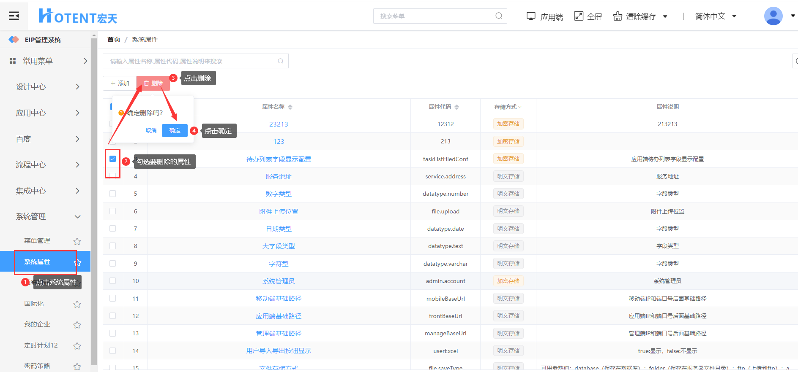
Task: Star the 国际化 menu item
Action: click(77, 304)
